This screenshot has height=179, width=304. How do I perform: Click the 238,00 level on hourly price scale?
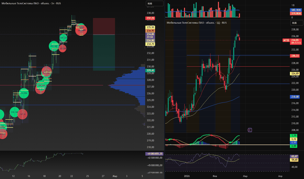point(150,13)
